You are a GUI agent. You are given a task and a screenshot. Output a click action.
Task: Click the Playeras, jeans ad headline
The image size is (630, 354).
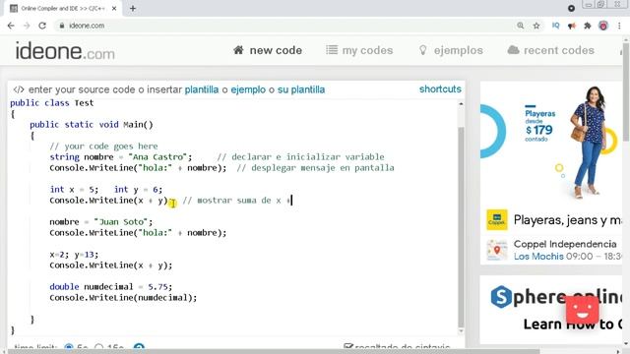567,220
